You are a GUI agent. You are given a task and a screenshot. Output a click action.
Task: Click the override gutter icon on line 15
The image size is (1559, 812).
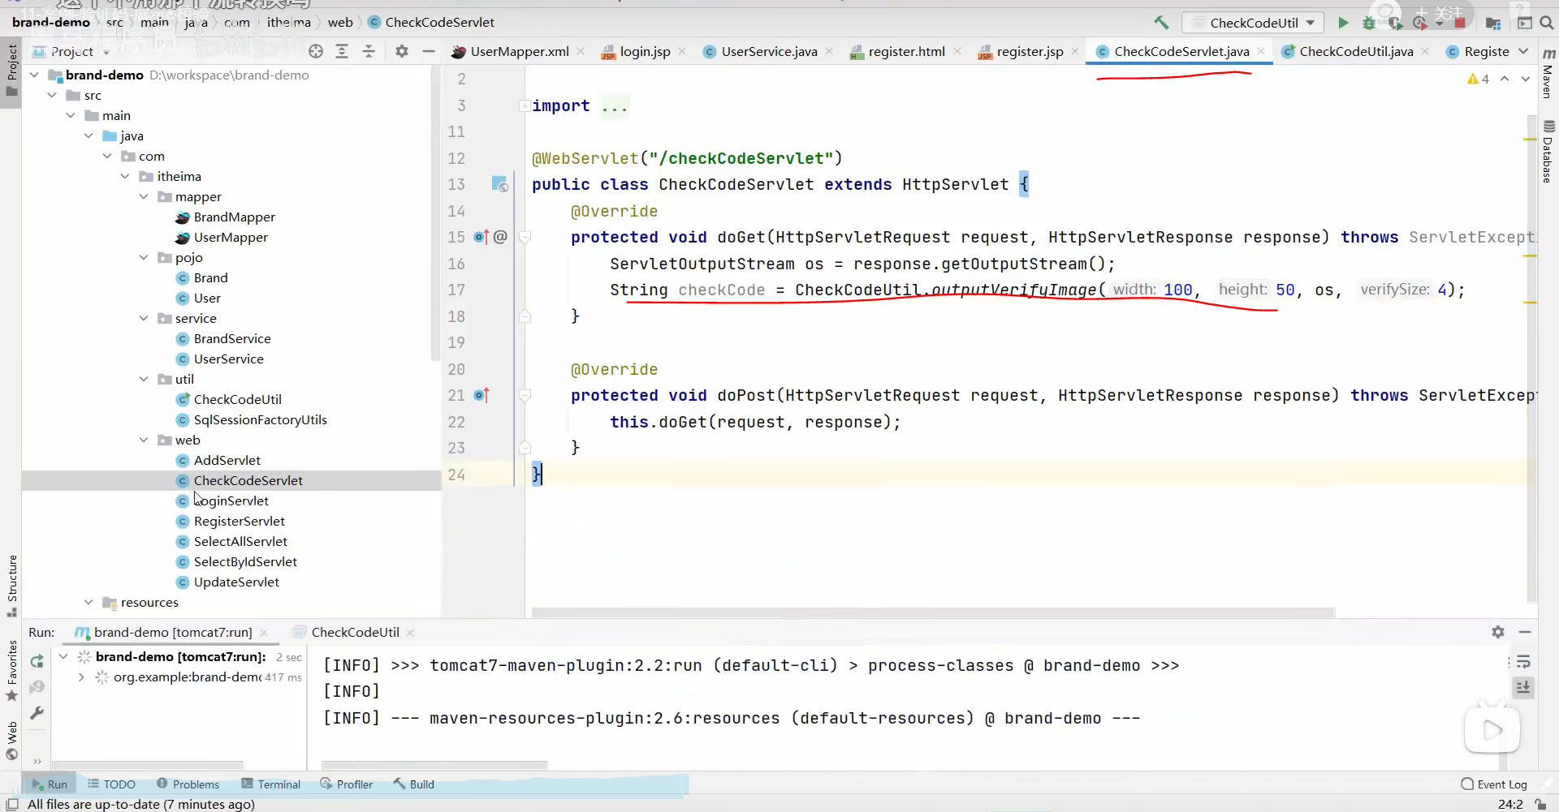coord(482,237)
